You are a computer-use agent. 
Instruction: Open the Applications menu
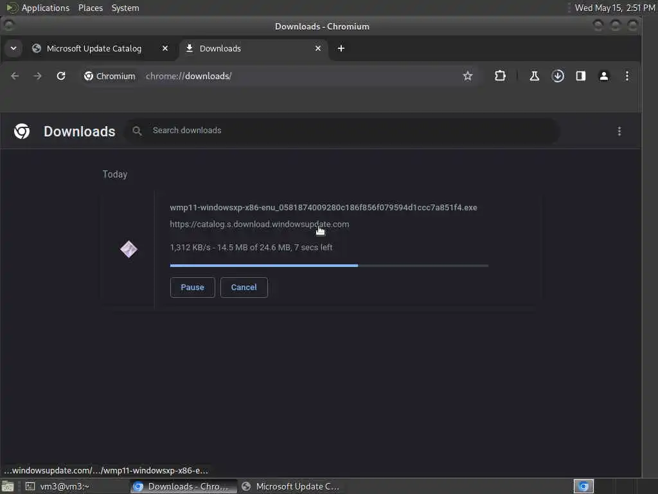point(46,8)
